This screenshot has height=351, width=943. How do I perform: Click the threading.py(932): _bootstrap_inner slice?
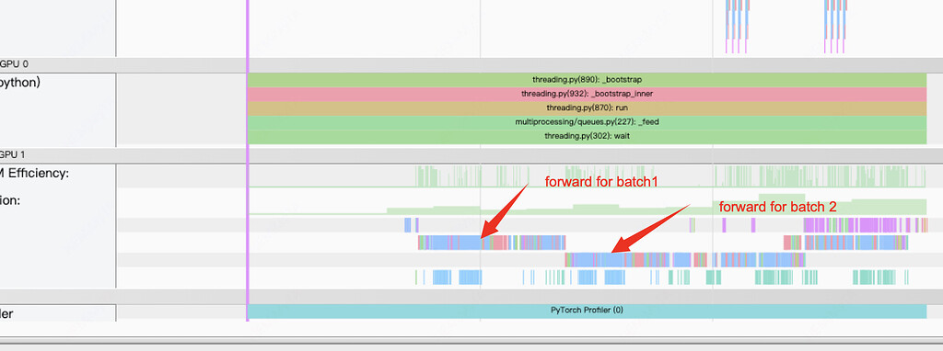click(x=587, y=95)
